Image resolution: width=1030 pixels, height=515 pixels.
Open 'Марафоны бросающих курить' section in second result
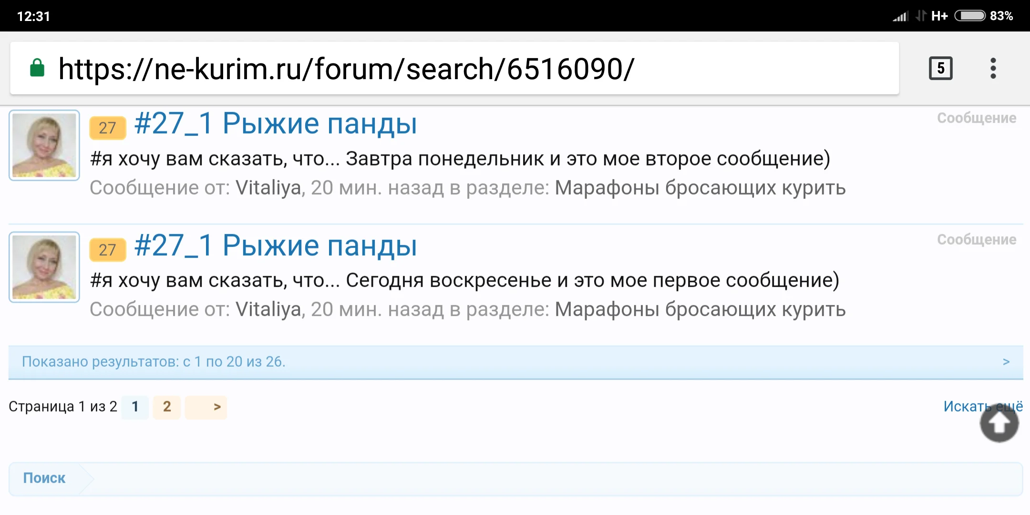click(x=700, y=309)
